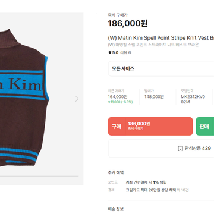Open the 리뷰 6 reviews link
This screenshot has height=214, width=214.
[x=125, y=52]
